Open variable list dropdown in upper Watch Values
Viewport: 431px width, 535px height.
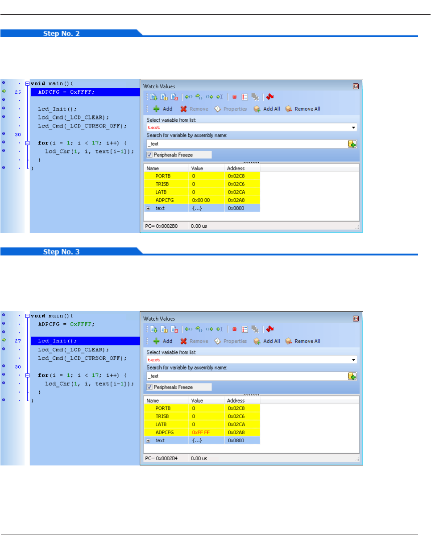[354, 128]
